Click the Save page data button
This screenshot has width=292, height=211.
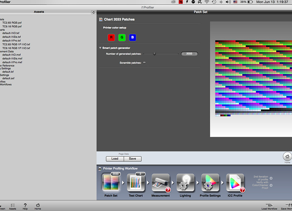132,159
